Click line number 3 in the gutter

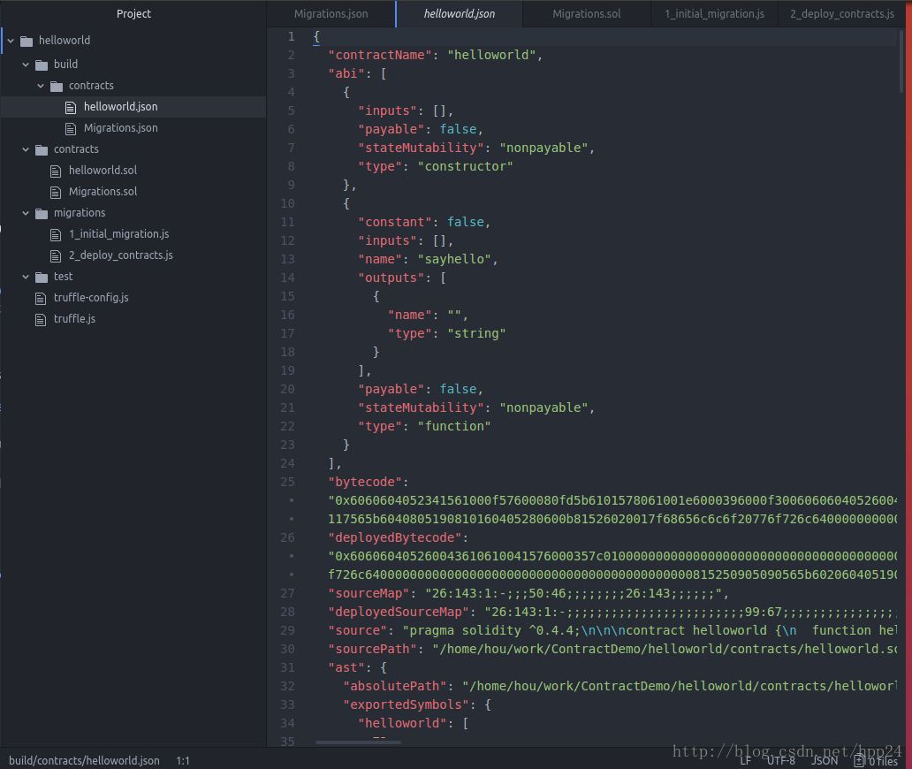pos(291,74)
